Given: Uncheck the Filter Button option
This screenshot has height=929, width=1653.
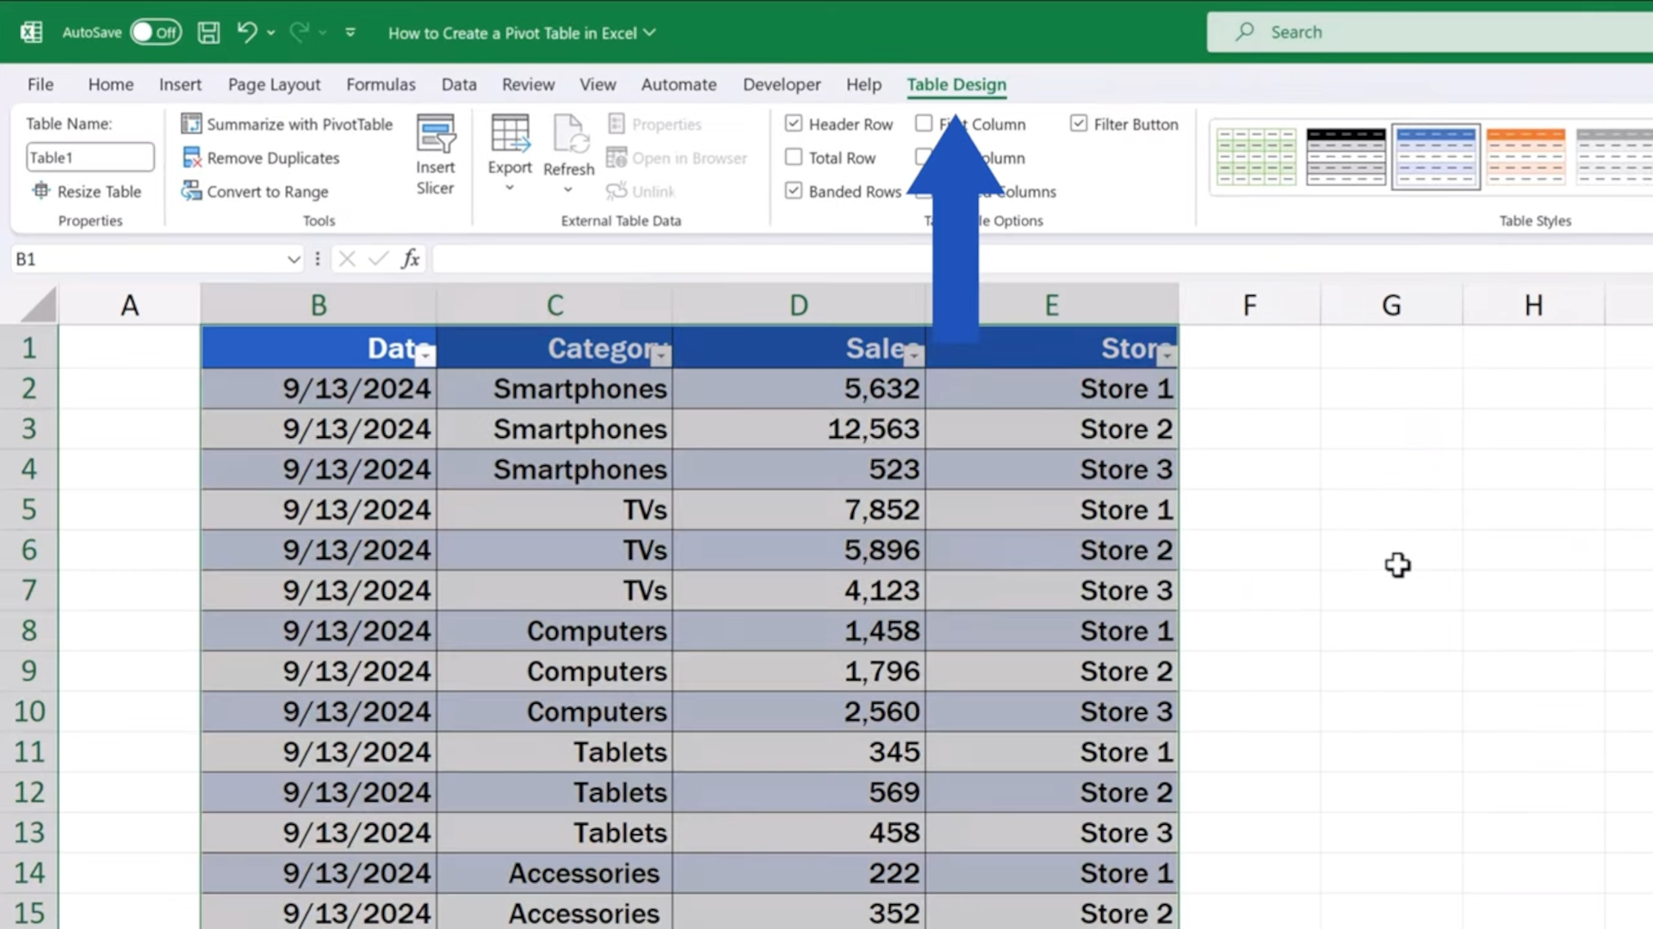Looking at the screenshot, I should [1079, 124].
